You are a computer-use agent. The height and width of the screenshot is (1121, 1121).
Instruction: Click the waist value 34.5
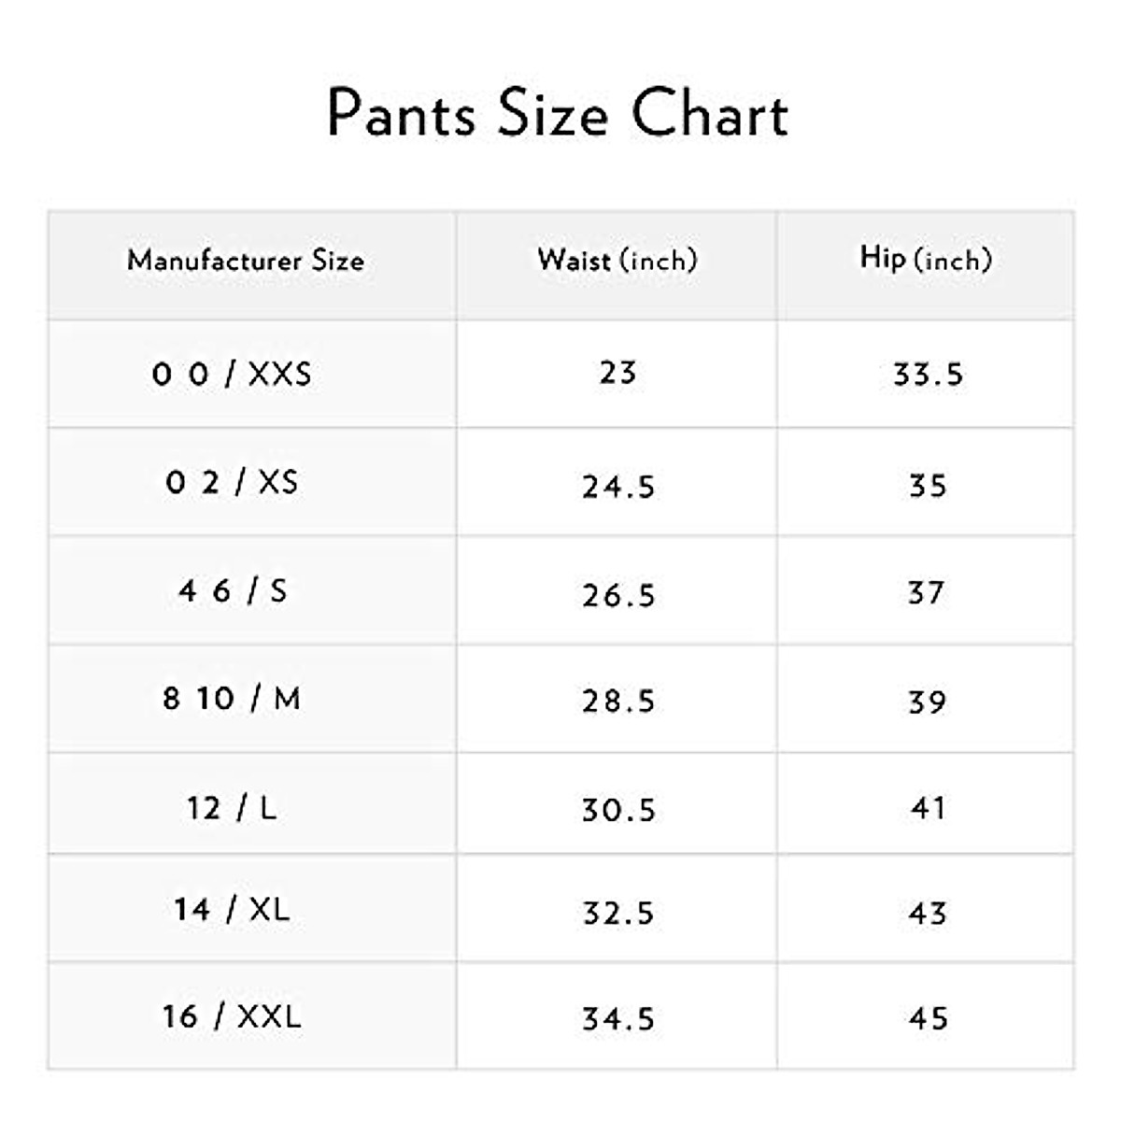(618, 1018)
